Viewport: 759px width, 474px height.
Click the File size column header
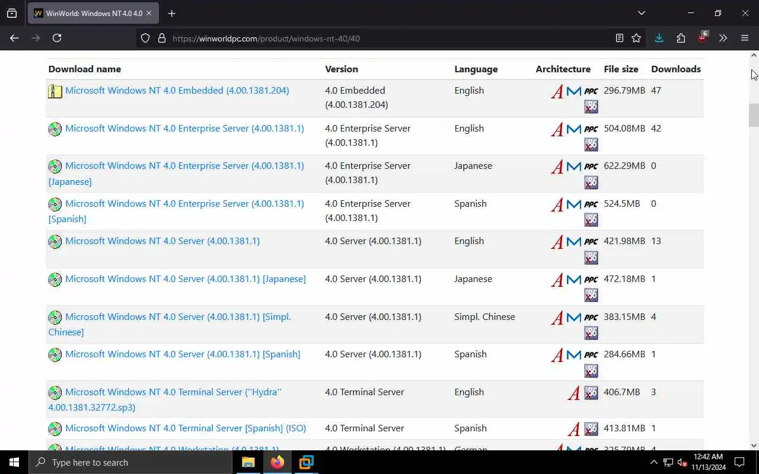click(x=621, y=69)
